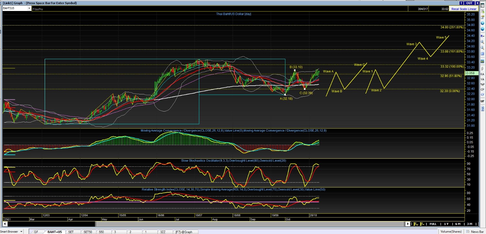The height and width of the screenshot is (234, 486).
Task: Click the beta symbol icon
Action: point(482,69)
